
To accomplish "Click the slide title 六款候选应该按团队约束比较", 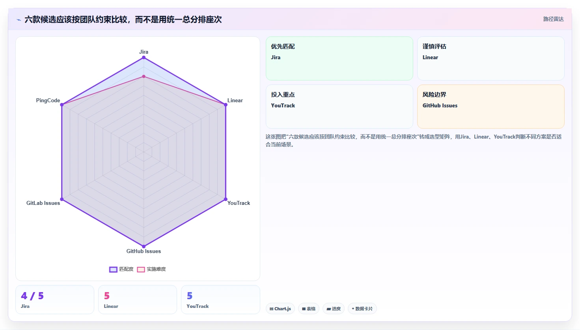I will click(x=123, y=19).
